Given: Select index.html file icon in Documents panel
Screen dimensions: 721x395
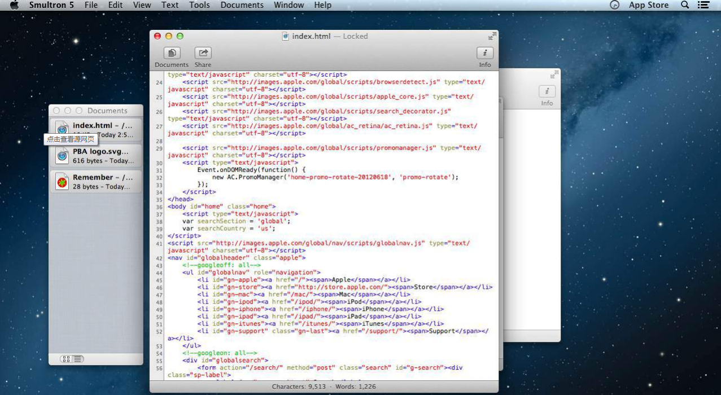Looking at the screenshot, I should point(62,130).
